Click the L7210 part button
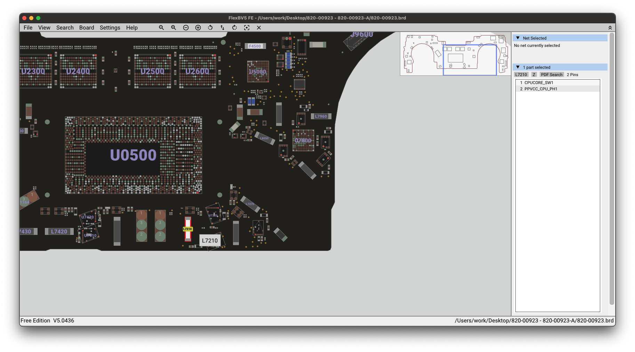The image size is (635, 352). (521, 75)
